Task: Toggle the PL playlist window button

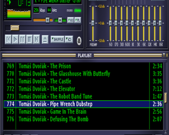Action: click(78, 20)
